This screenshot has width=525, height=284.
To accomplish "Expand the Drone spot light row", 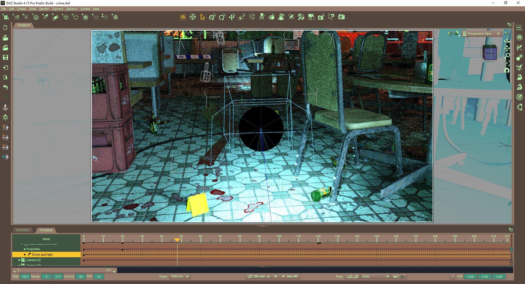I will click(x=25, y=255).
